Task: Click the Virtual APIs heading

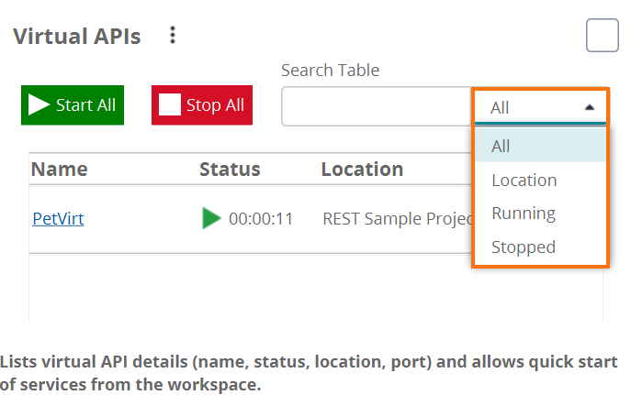Action: pyautogui.click(x=77, y=36)
